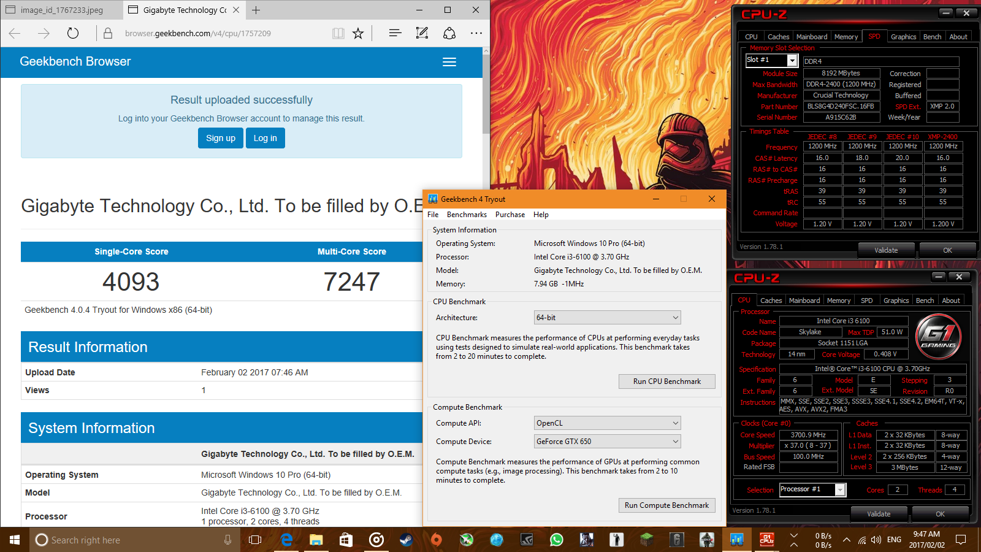Screen dimensions: 981x552
Task: Click the volume tray icon
Action: pos(876,540)
